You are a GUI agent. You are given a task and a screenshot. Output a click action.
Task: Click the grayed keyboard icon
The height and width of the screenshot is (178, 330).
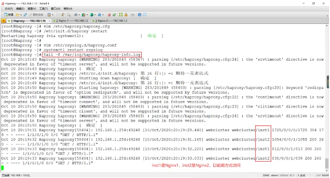click(133, 15)
